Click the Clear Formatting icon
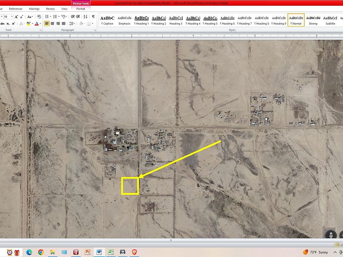 pyautogui.click(x=39, y=17)
